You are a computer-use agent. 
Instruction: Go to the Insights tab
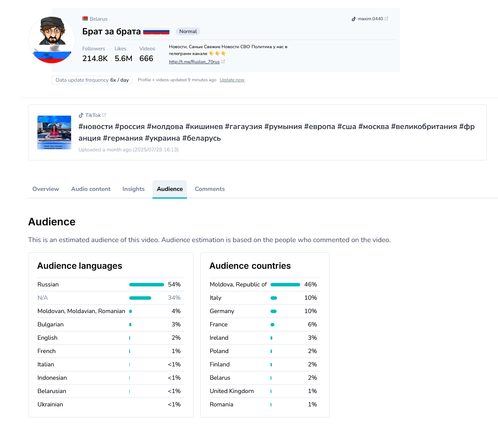pos(134,189)
